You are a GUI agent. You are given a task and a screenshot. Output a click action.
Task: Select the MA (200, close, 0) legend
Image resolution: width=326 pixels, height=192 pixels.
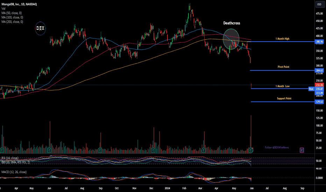pyautogui.click(x=12, y=22)
